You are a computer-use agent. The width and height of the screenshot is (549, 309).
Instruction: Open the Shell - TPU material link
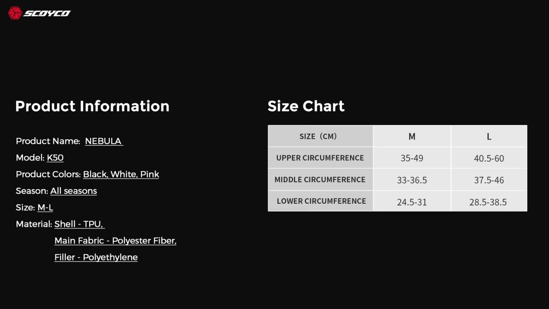pos(79,224)
